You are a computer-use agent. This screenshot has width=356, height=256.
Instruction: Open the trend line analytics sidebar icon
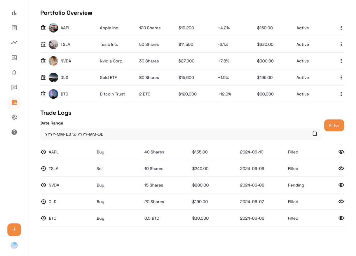pyautogui.click(x=14, y=43)
